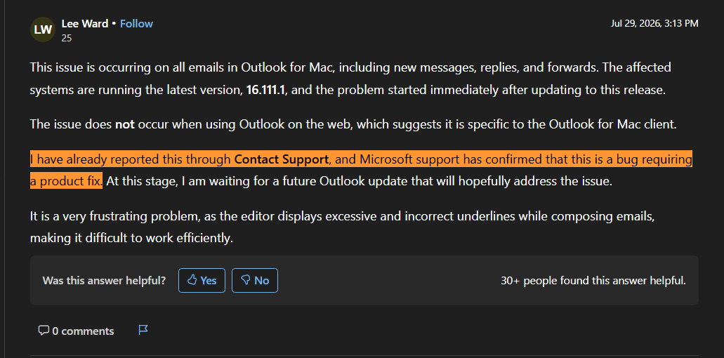
Task: Click the speech bubble comment icon
Action: click(44, 331)
